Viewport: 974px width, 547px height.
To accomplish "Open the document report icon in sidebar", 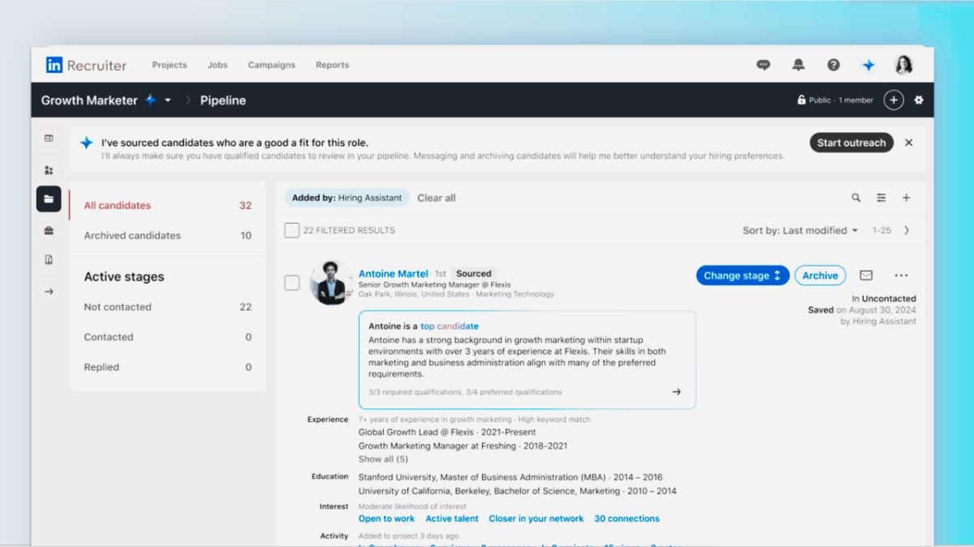I will [49, 260].
